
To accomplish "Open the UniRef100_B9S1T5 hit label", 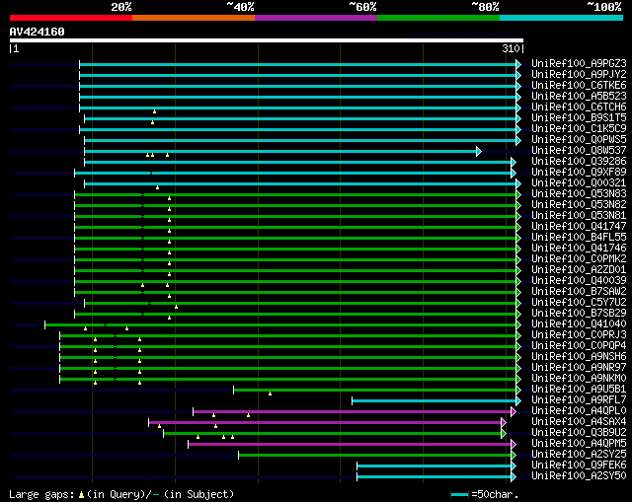I will click(x=579, y=118).
